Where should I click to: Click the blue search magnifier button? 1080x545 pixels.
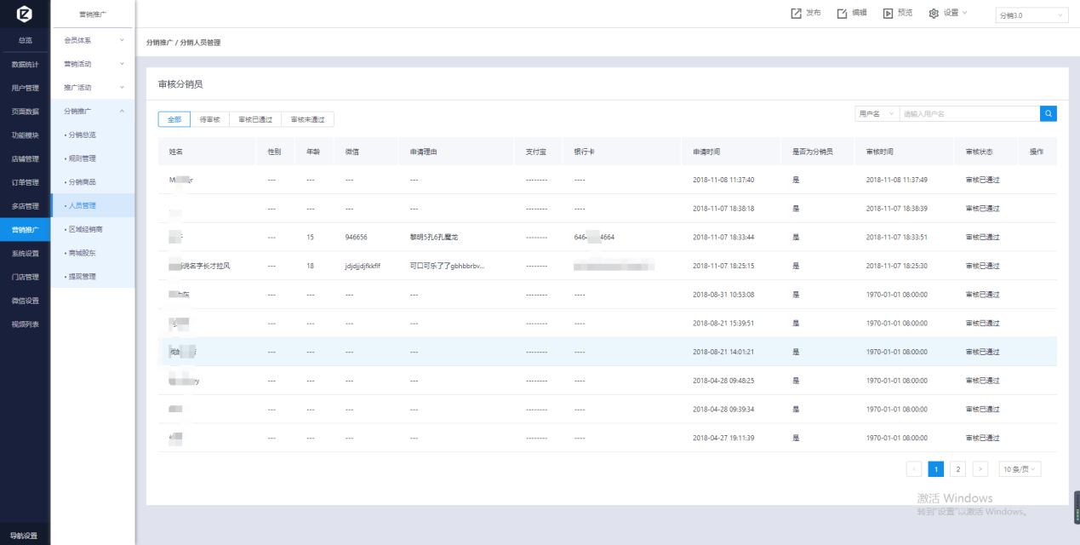[1049, 113]
